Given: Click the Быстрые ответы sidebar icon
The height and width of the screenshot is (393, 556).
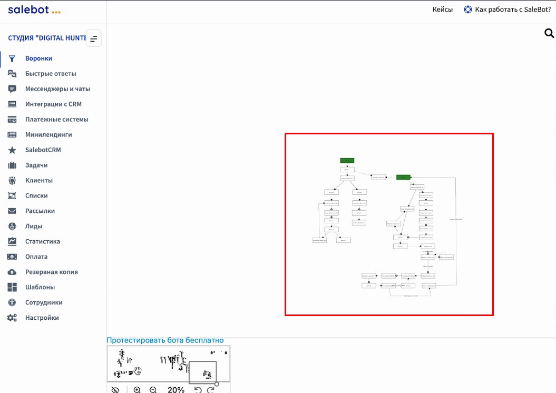Looking at the screenshot, I should pos(12,74).
